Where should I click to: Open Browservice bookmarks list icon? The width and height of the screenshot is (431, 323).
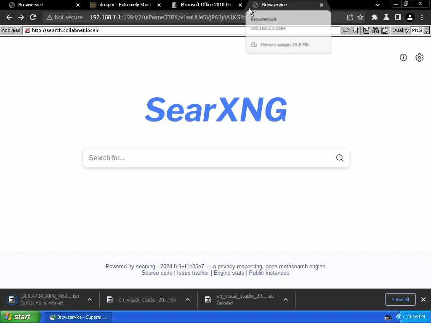366,30
